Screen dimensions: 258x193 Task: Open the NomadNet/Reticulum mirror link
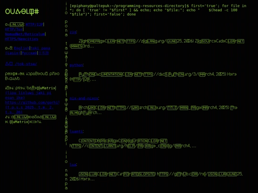pos(25,34)
